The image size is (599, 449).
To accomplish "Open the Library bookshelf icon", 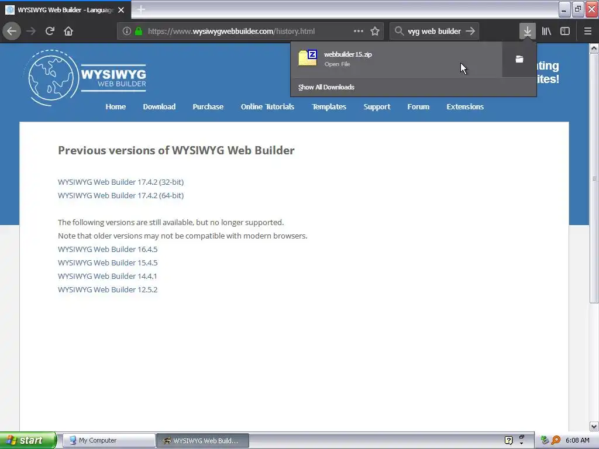I will click(546, 31).
